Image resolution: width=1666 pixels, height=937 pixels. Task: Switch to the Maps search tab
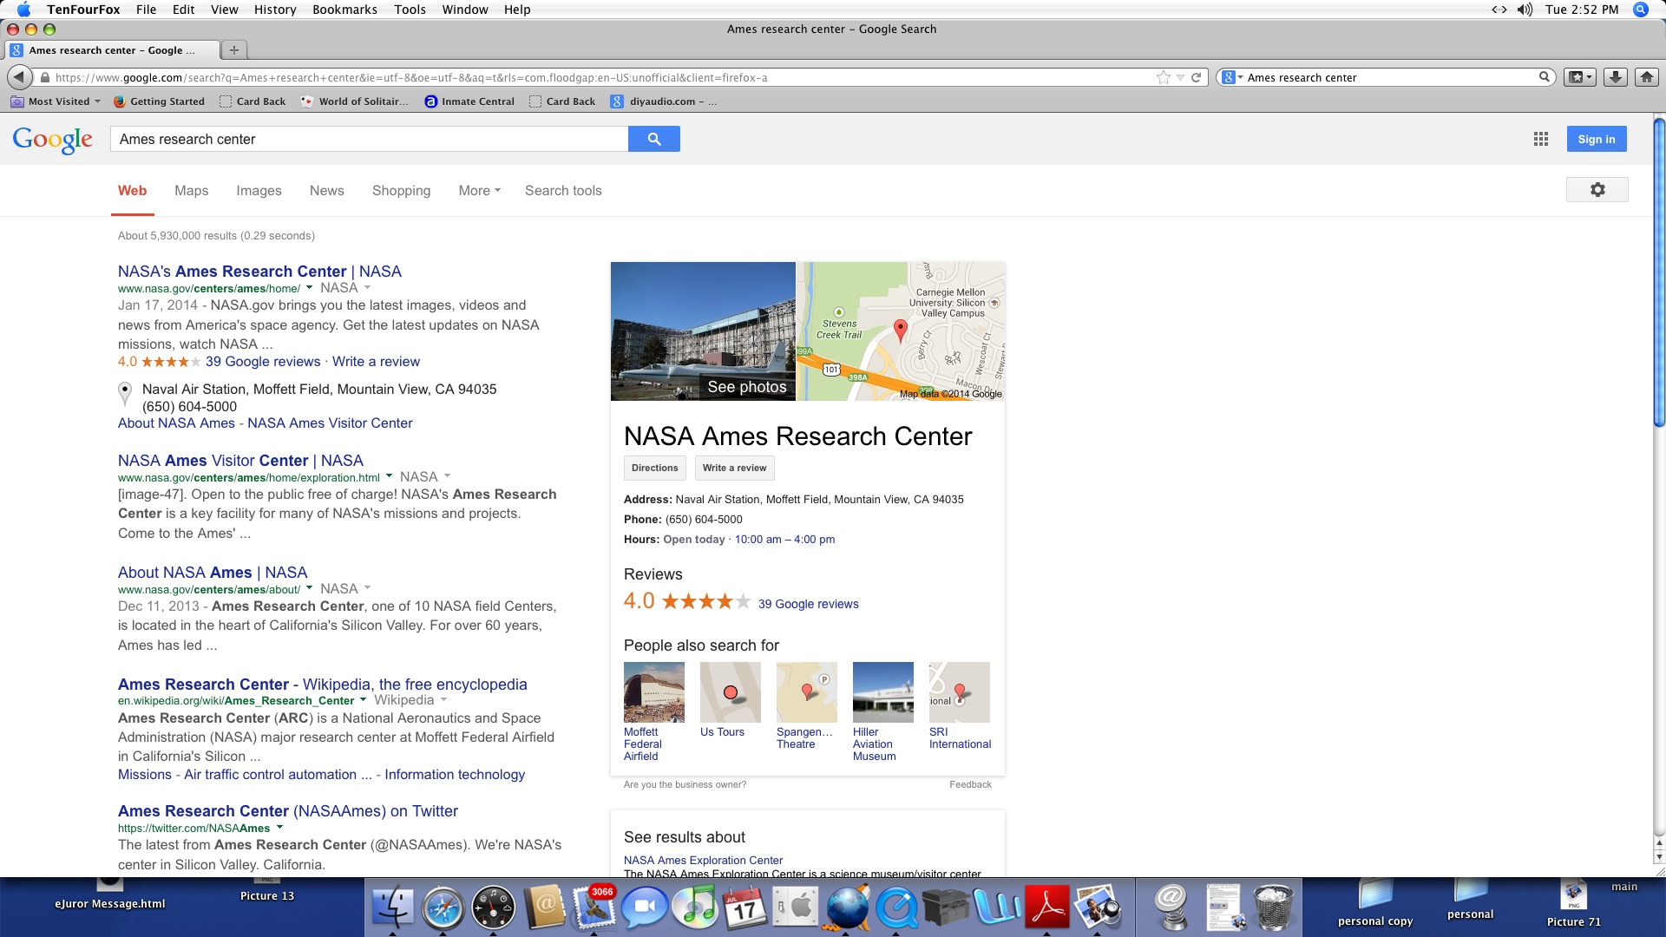pyautogui.click(x=191, y=191)
